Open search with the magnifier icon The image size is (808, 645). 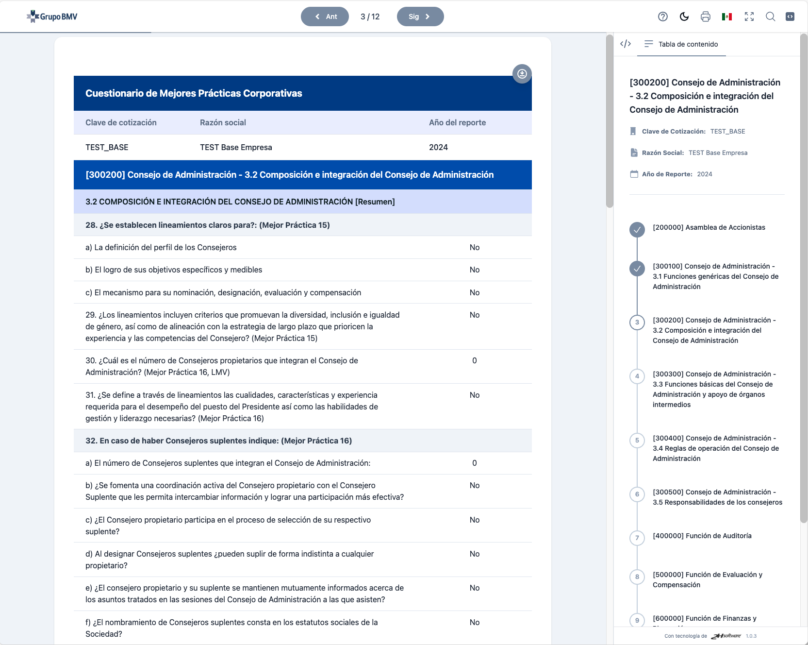pyautogui.click(x=770, y=17)
